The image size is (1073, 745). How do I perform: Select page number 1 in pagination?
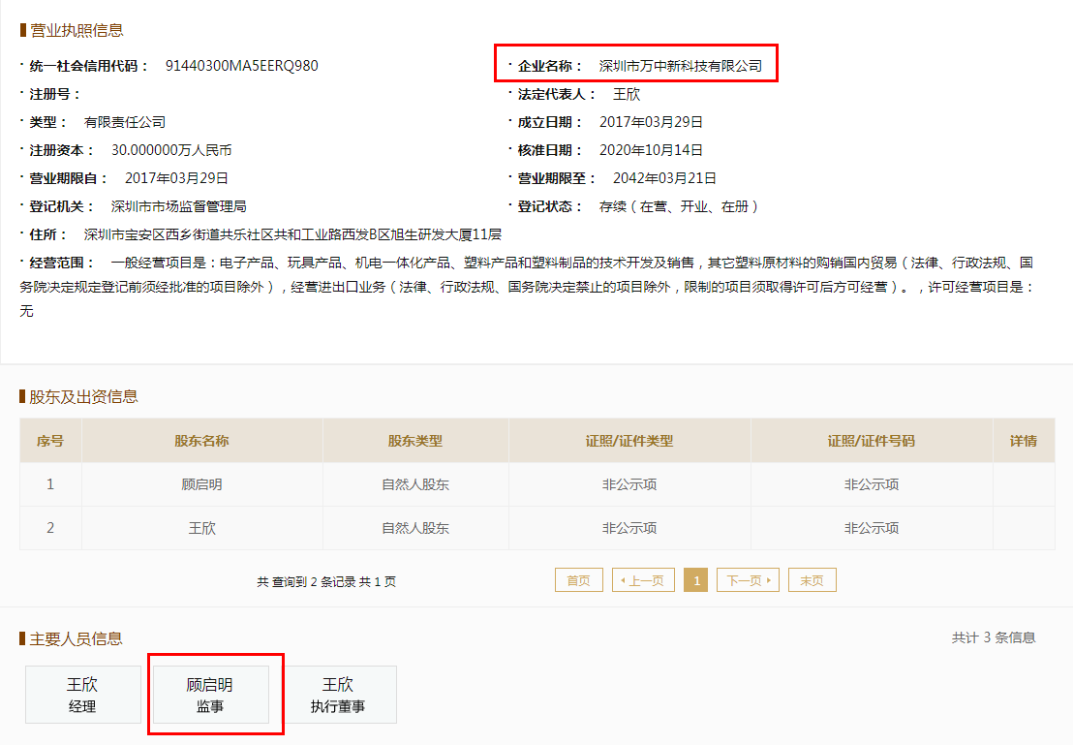point(695,579)
